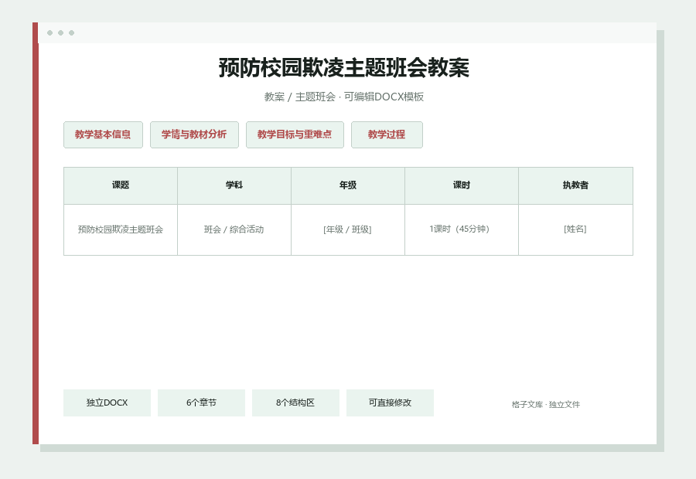Select the 8个结构区 tag
This screenshot has width=696, height=479.
295,403
